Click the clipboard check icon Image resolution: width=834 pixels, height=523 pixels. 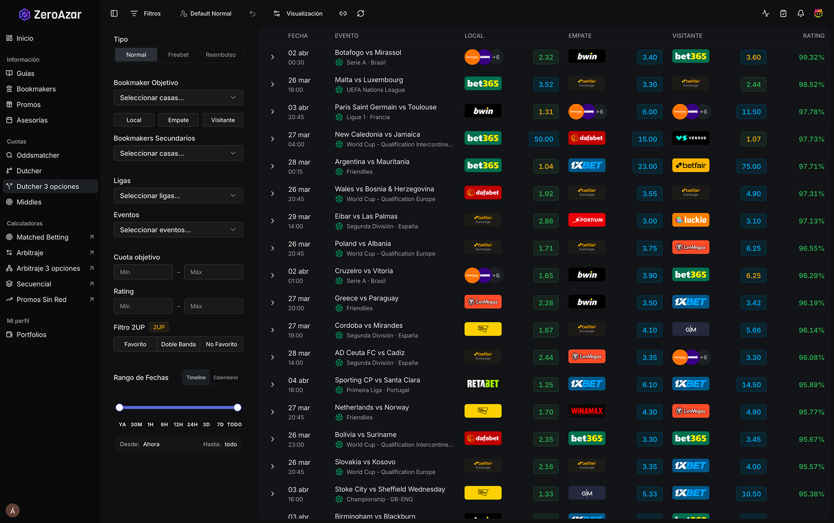[783, 14]
